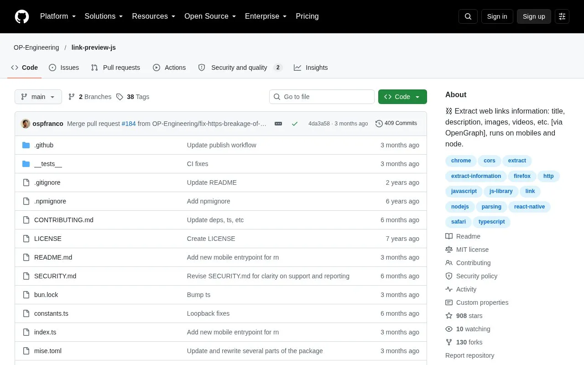This screenshot has height=365, width=584.
Task: Open the SECURITY.md file
Action: click(x=55, y=276)
